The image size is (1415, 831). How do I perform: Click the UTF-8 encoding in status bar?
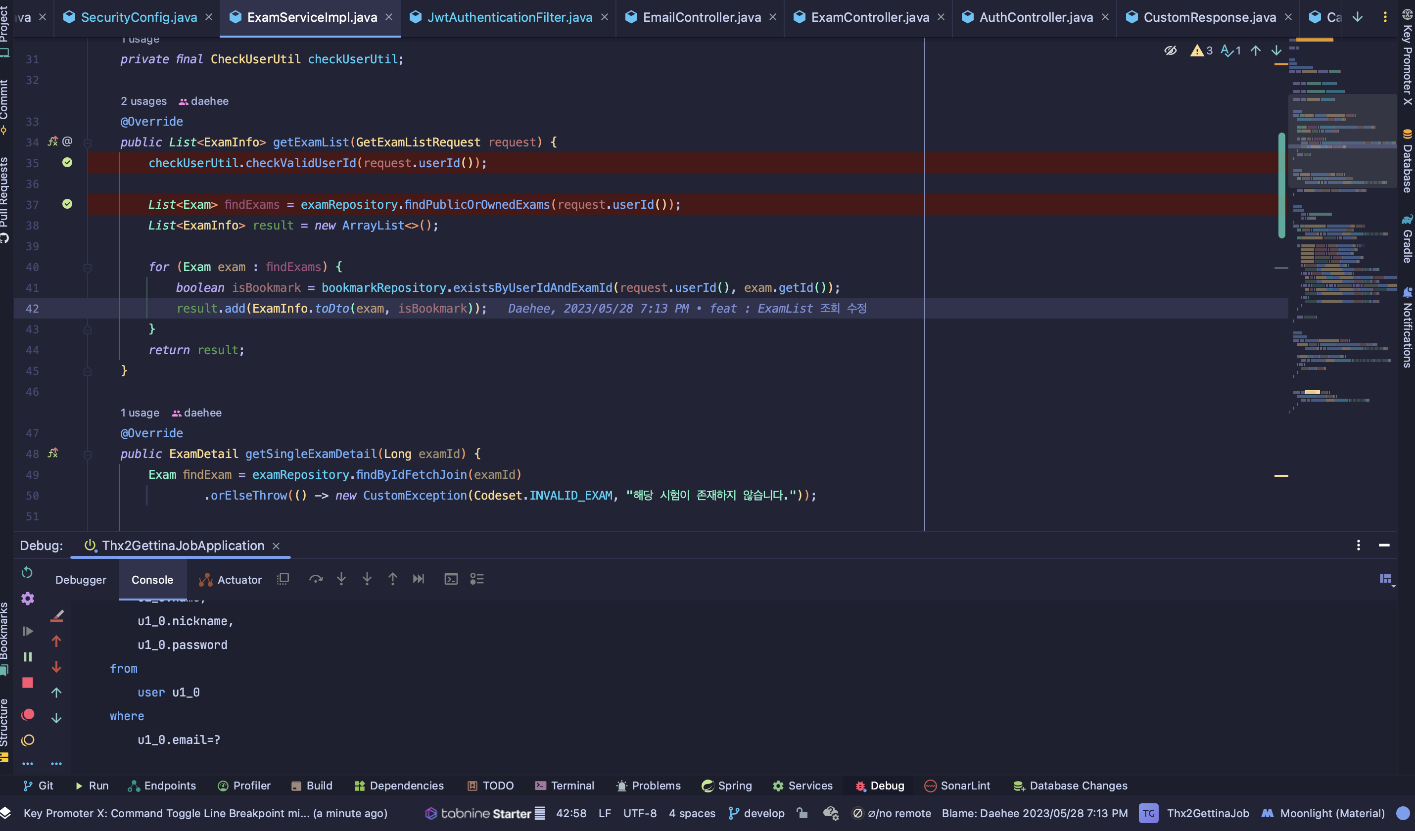(640, 813)
